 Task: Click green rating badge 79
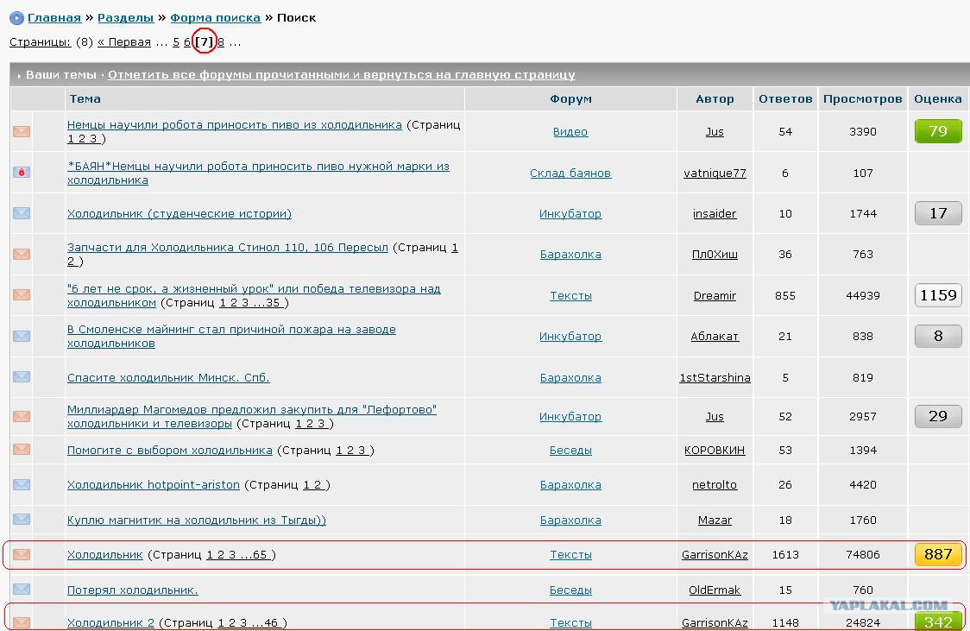[x=938, y=131]
